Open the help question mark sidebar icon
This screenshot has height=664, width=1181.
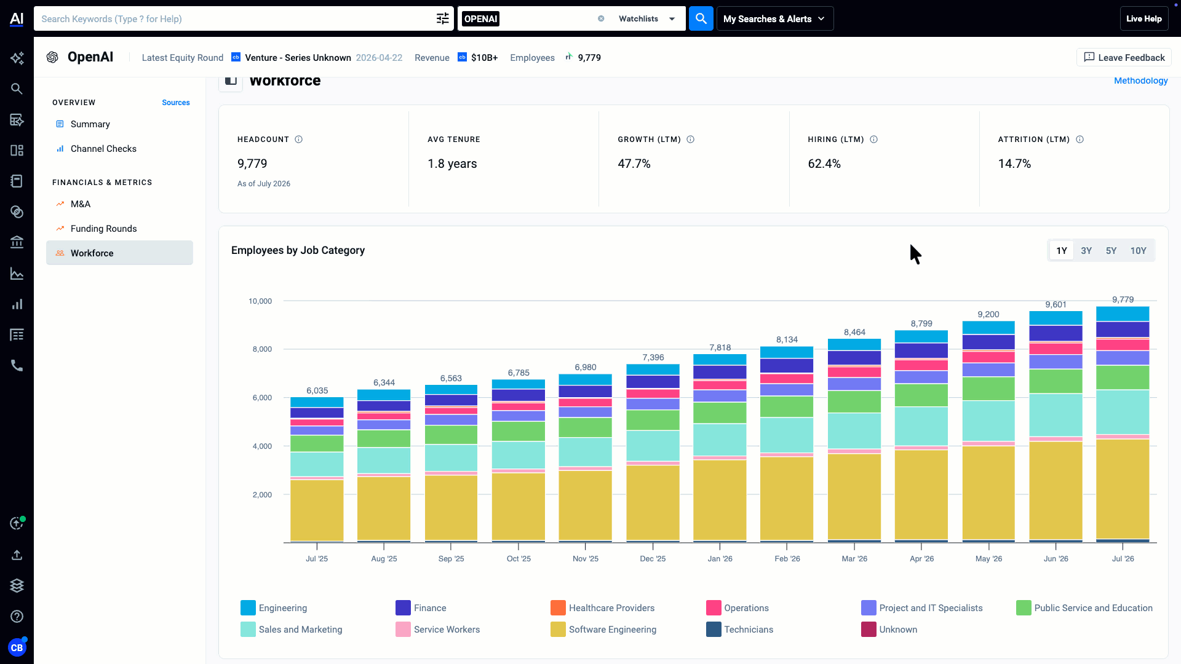point(17,616)
